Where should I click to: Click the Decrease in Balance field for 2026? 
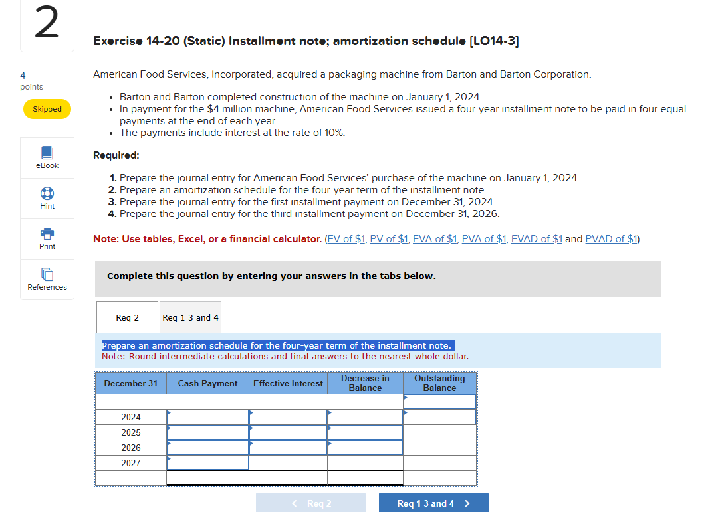364,448
